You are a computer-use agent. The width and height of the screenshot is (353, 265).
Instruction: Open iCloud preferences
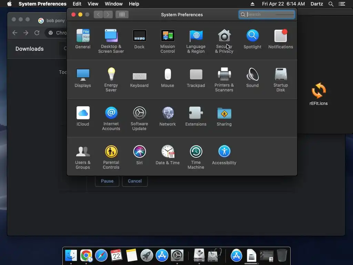[83, 117]
